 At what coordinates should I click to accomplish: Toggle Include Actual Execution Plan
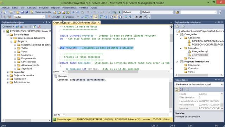(101, 17)
